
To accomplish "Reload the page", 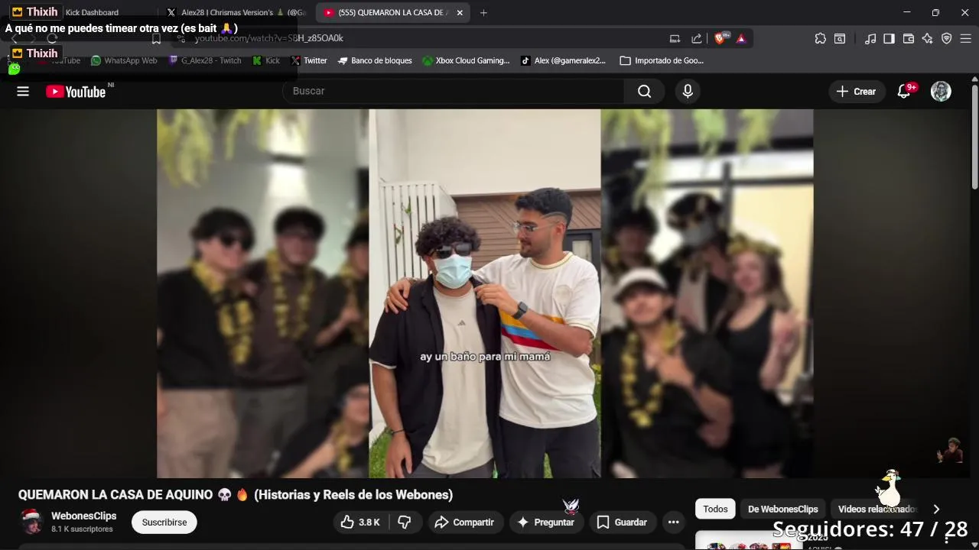I will [x=52, y=38].
